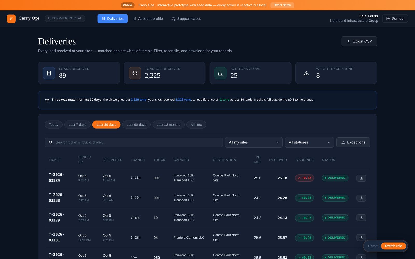This screenshot has width=415, height=259.
Task: Click the Weight Exceptions warning triangle icon
Action: pos(306,73)
